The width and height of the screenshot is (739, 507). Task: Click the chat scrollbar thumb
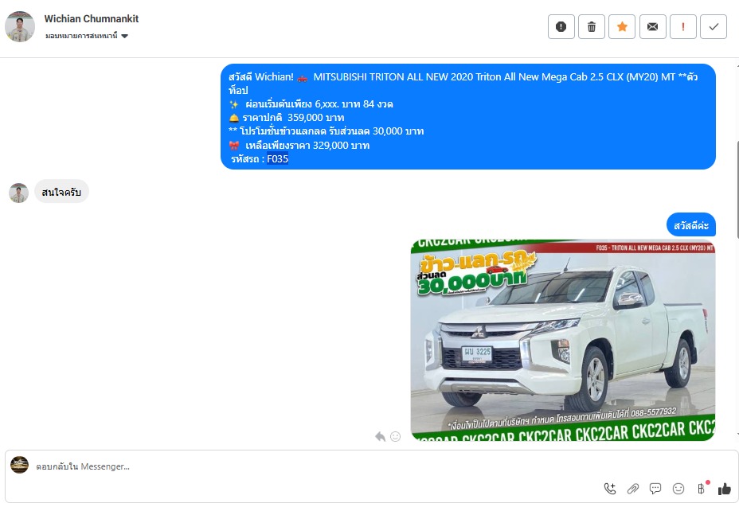[x=737, y=189]
